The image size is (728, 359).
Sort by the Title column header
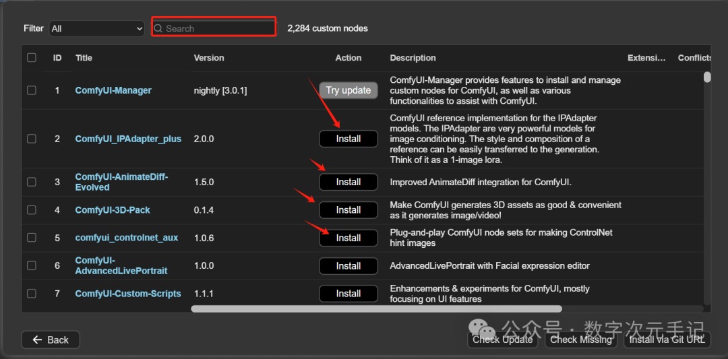(x=84, y=58)
